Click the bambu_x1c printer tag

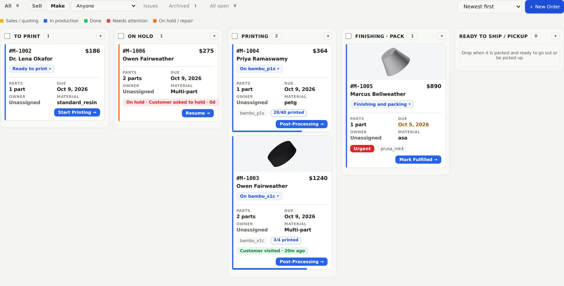(252, 241)
